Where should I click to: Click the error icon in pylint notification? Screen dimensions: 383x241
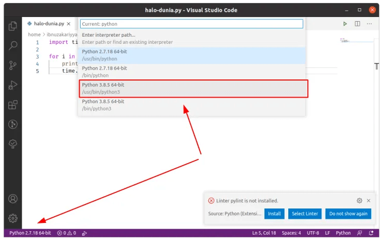(211, 201)
